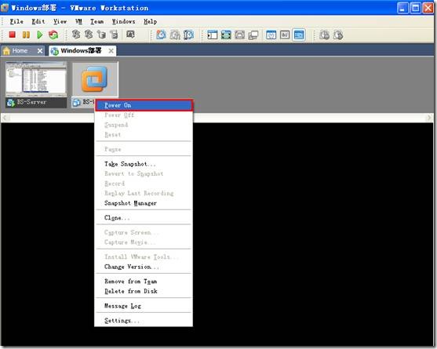Image resolution: width=437 pixels, height=349 pixels.
Task: Close the VMware Workstation window
Action: (428, 8)
